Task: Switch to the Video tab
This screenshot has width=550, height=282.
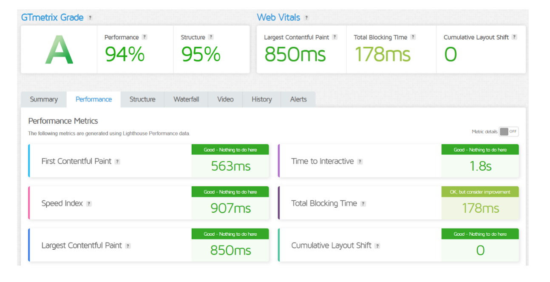Action: pos(225,99)
